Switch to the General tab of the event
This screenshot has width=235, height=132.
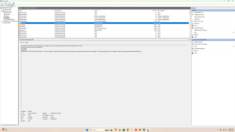click(x=22, y=42)
